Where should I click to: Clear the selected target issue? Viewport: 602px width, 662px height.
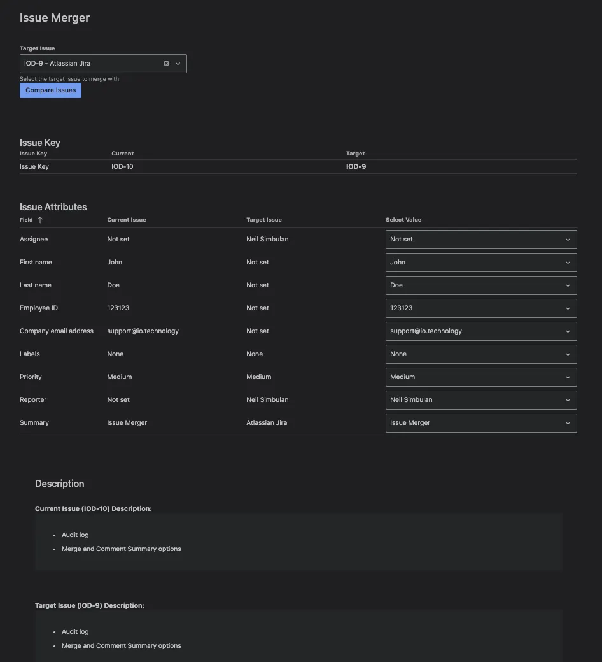coord(167,63)
